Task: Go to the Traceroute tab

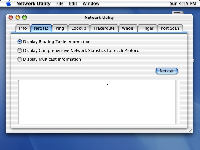Action: click(x=104, y=28)
